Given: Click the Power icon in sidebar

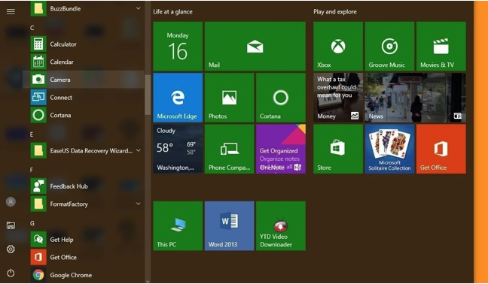Looking at the screenshot, I should click(x=11, y=273).
